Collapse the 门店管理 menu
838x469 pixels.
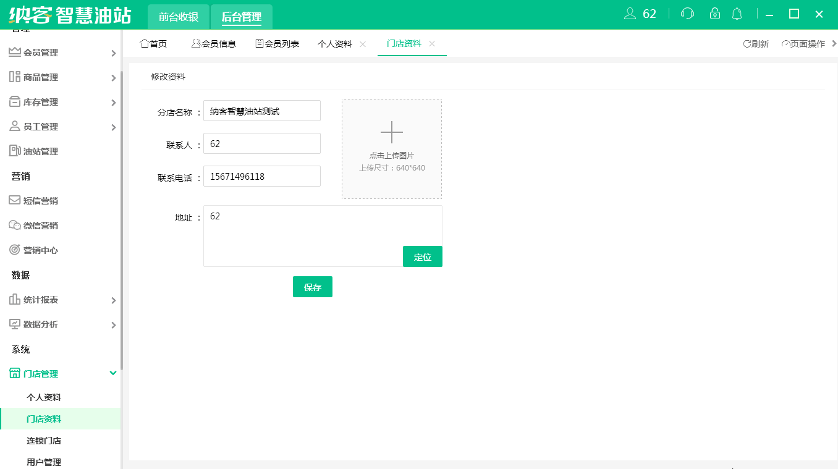coord(113,373)
